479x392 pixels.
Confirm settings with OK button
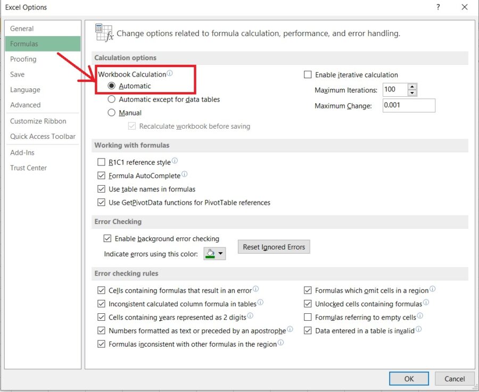coord(409,379)
